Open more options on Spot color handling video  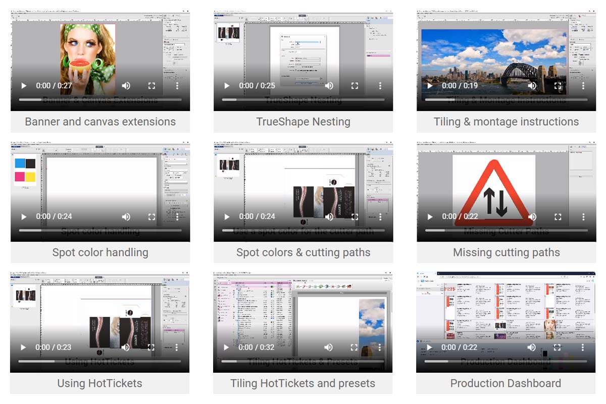click(177, 217)
